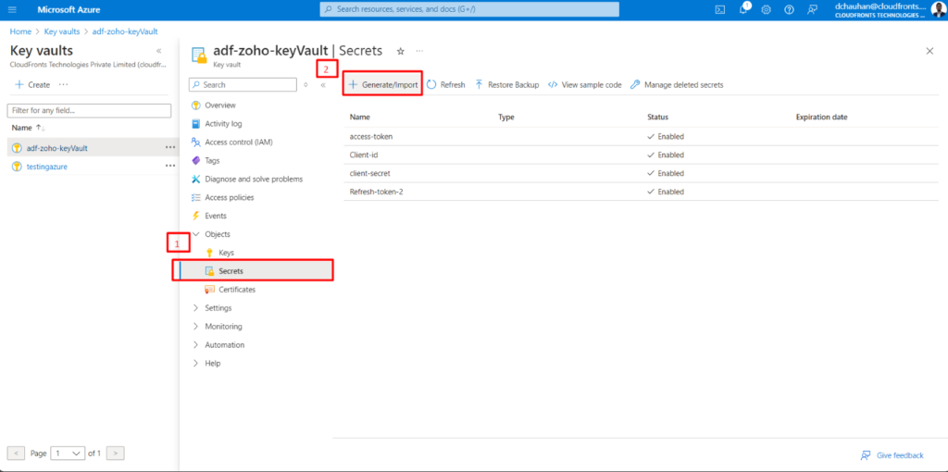Screen dimensions: 948x472
Task: Go to Key vaults breadcrumb
Action: click(62, 31)
